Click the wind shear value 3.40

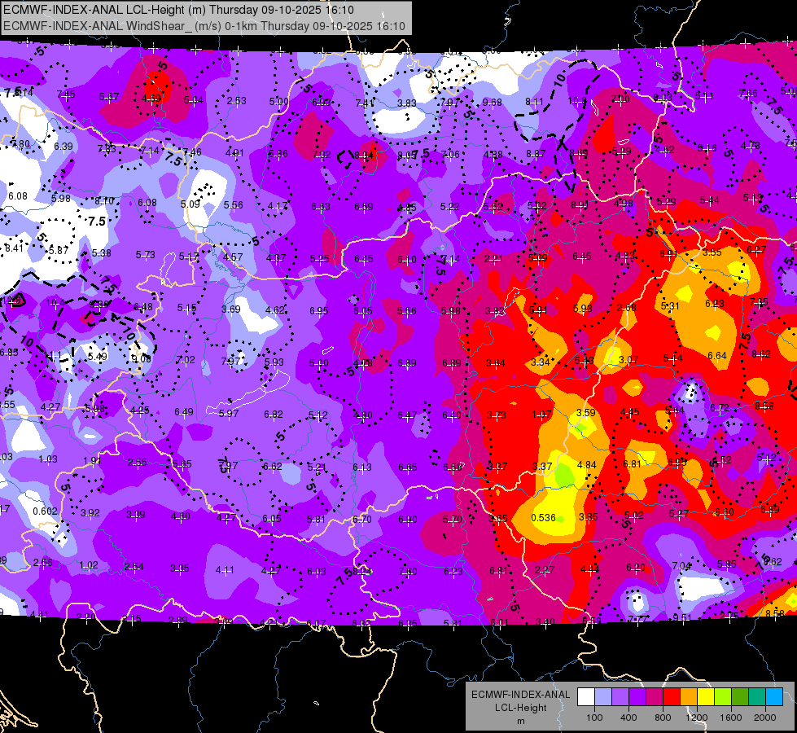click(x=545, y=621)
